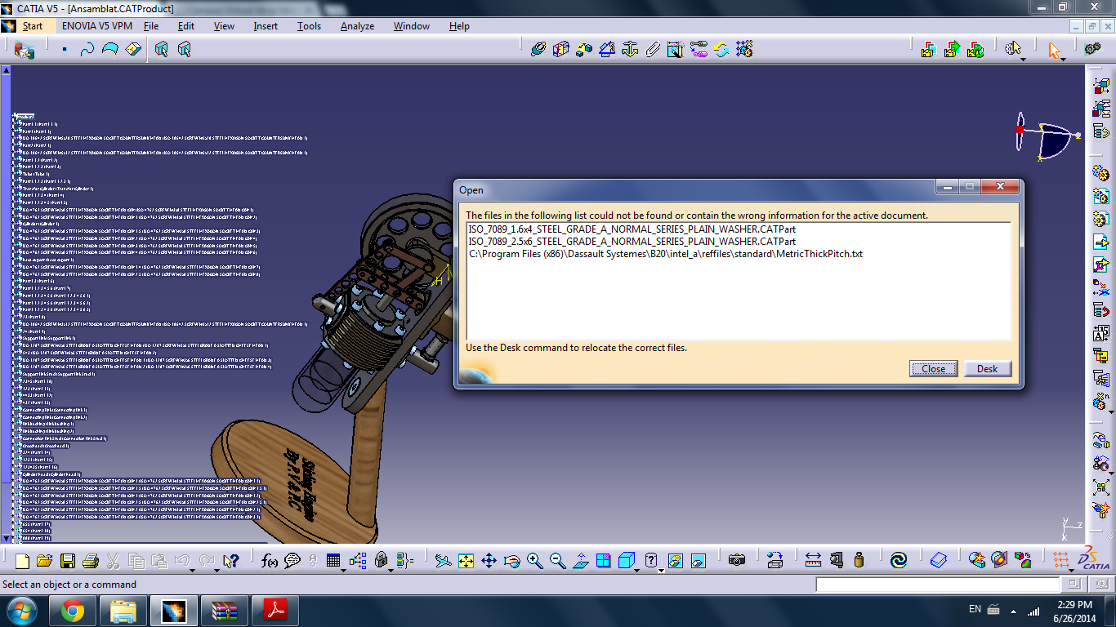Open the Tools menu
The image size is (1116, 627).
(x=309, y=26)
